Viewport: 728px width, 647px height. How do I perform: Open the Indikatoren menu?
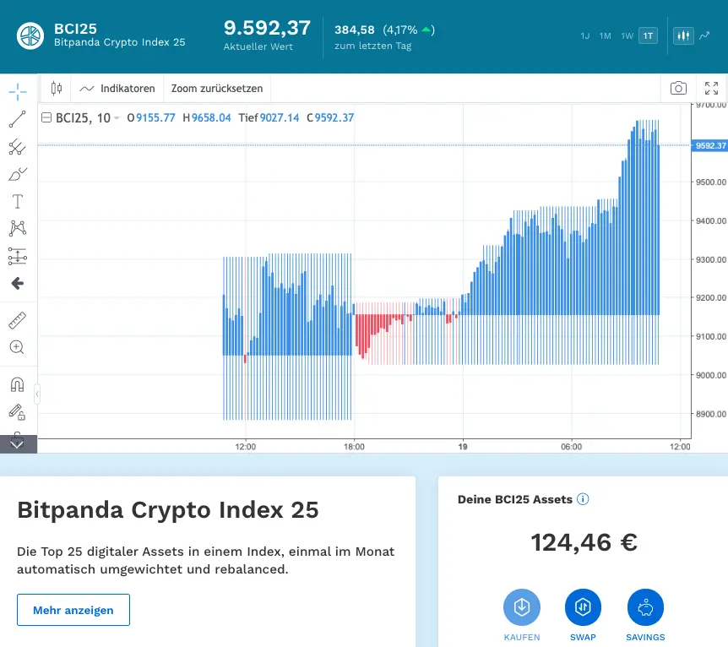117,88
